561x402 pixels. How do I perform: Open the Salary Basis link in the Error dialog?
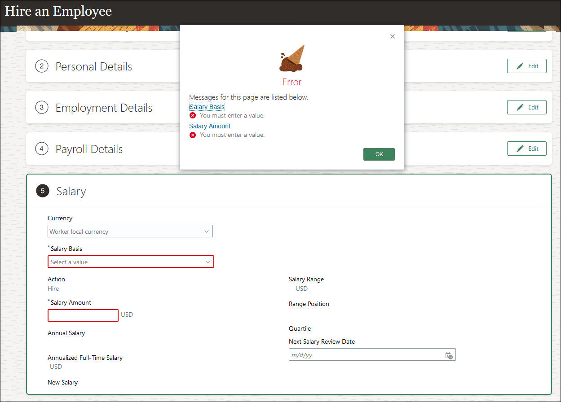[207, 107]
